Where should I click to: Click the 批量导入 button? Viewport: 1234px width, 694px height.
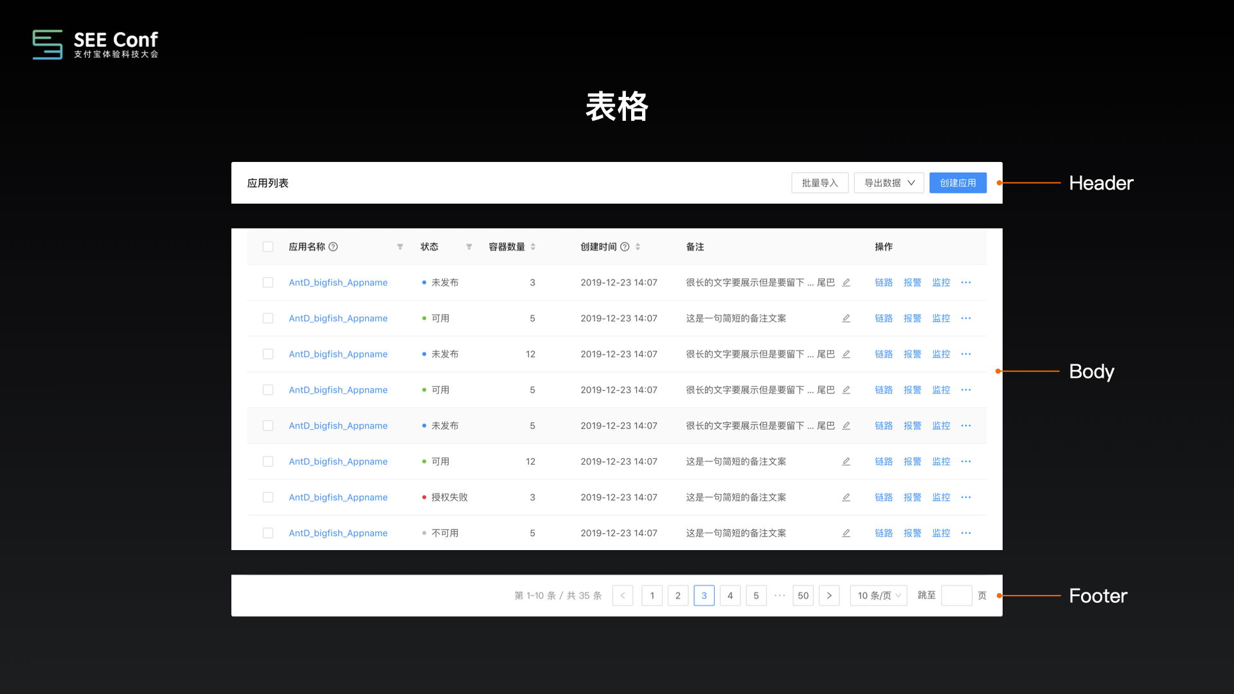point(819,183)
